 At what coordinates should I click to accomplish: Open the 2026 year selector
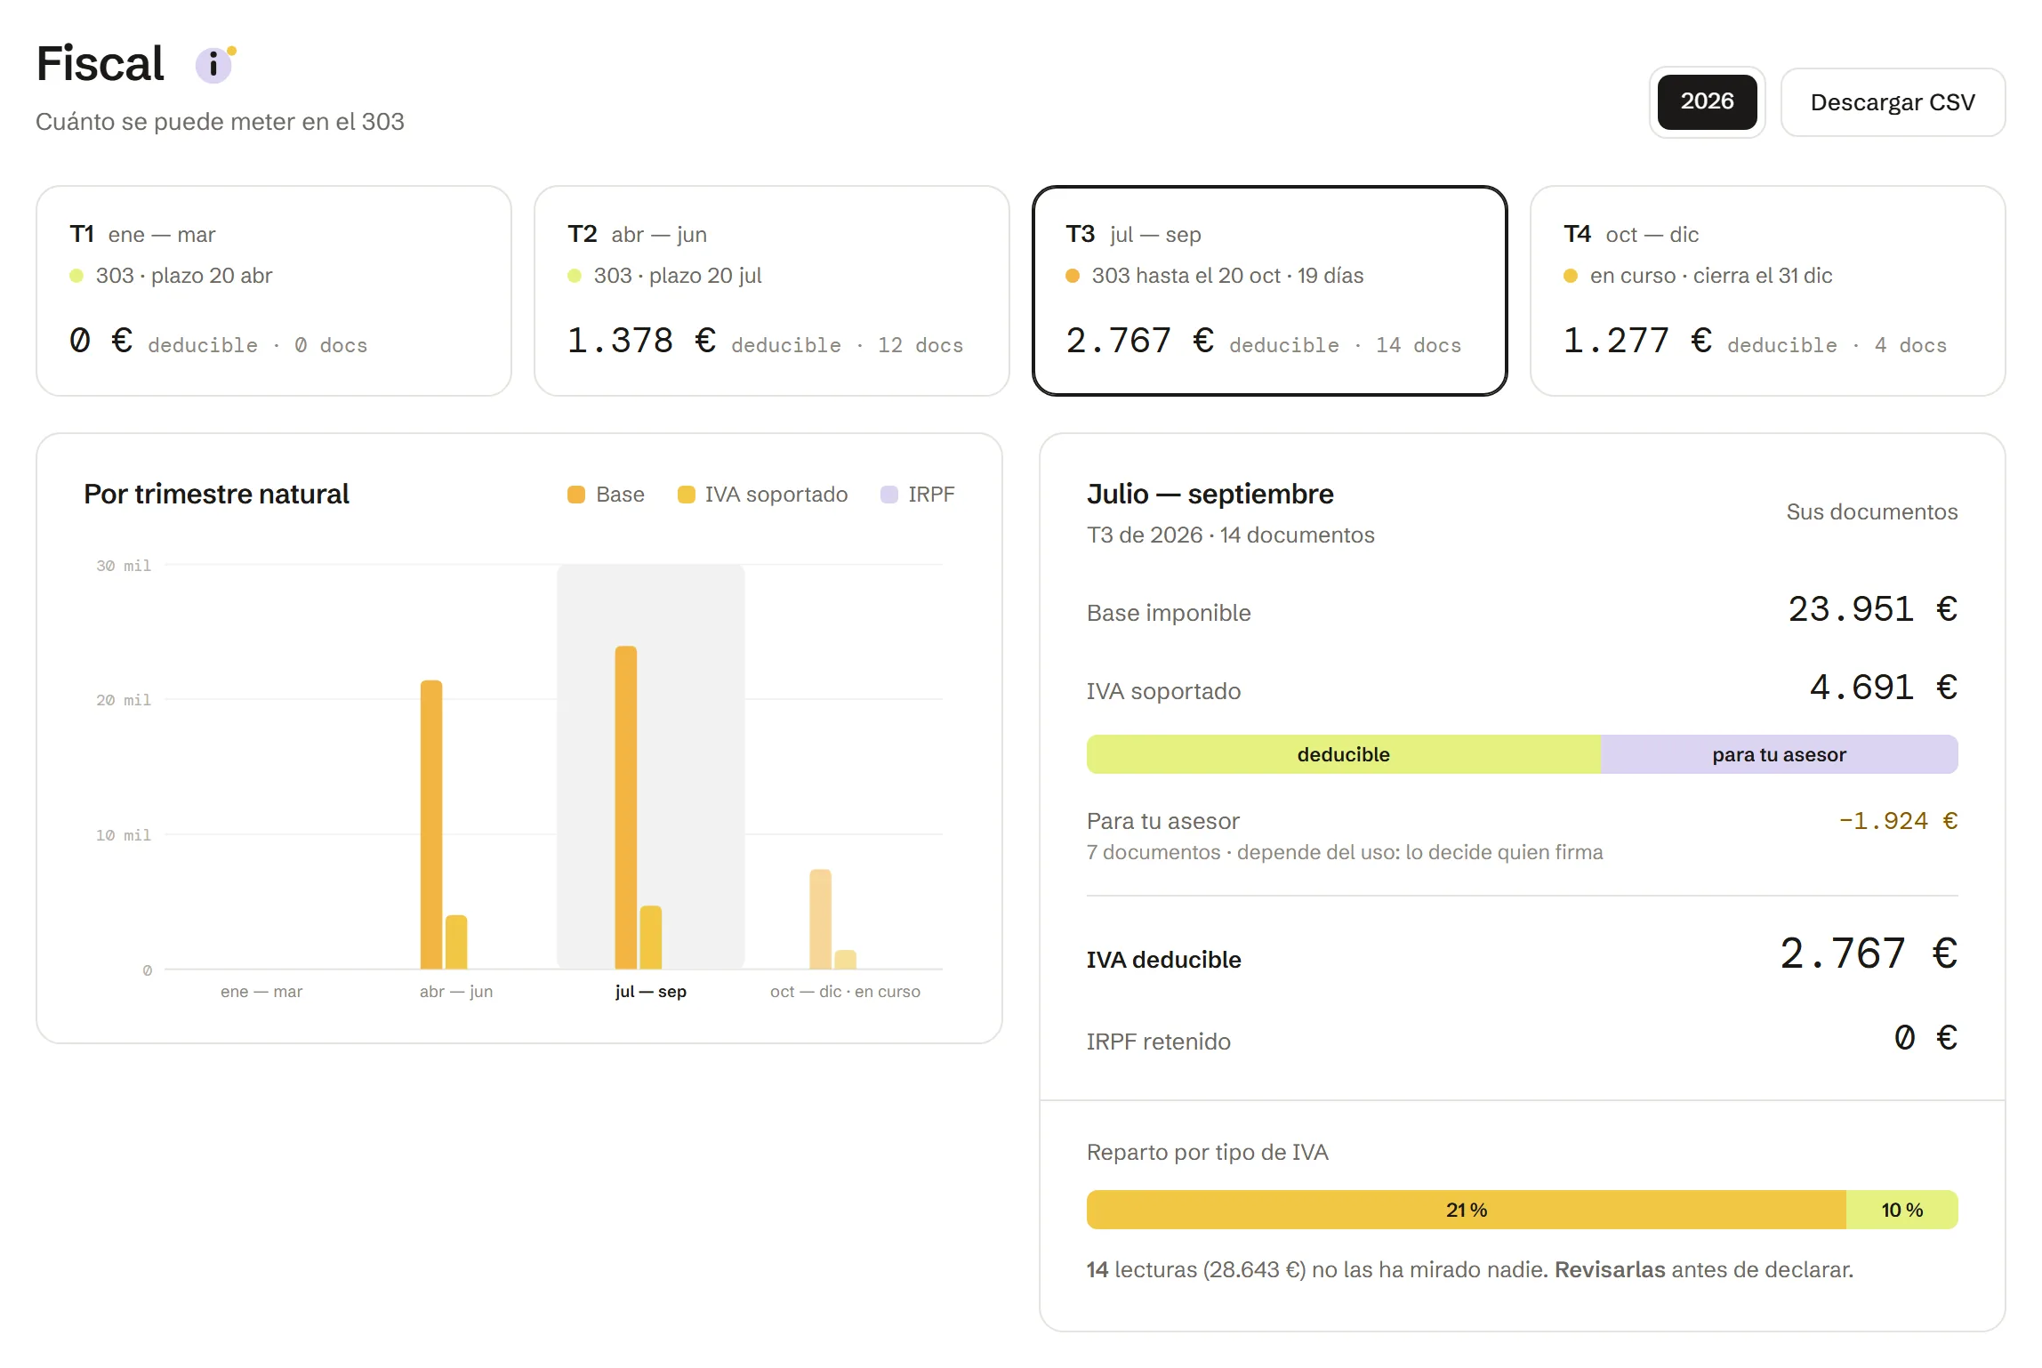[x=1707, y=101]
